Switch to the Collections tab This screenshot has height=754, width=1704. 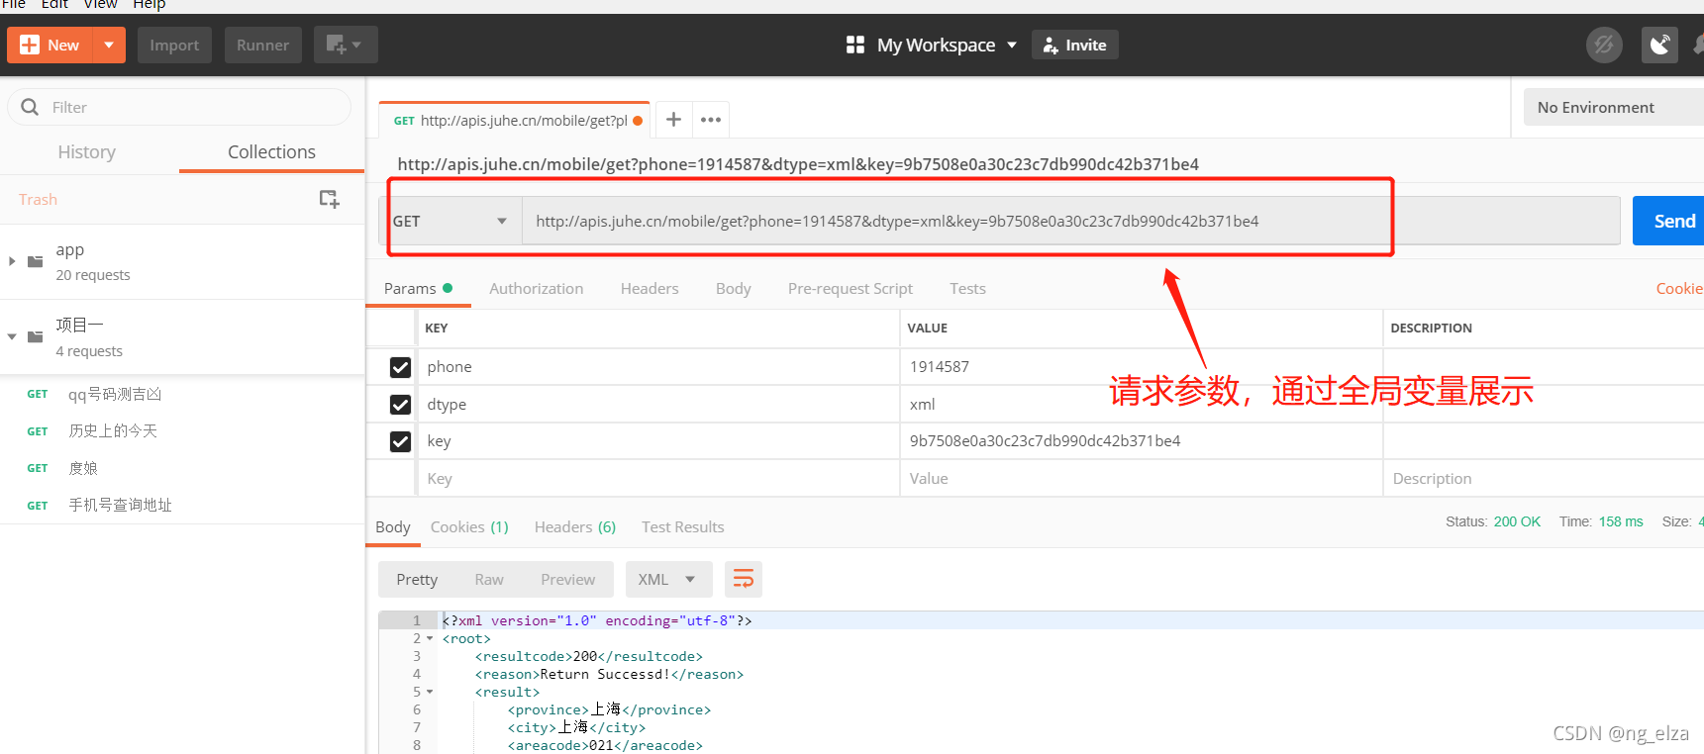[271, 151]
